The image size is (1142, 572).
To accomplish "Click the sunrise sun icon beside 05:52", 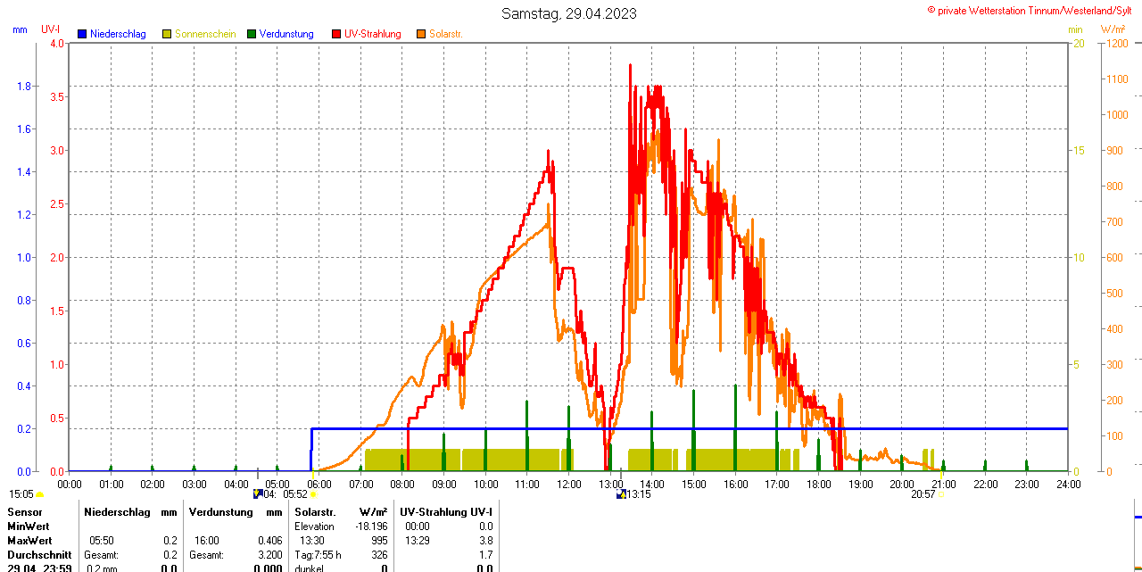I will coord(313,494).
